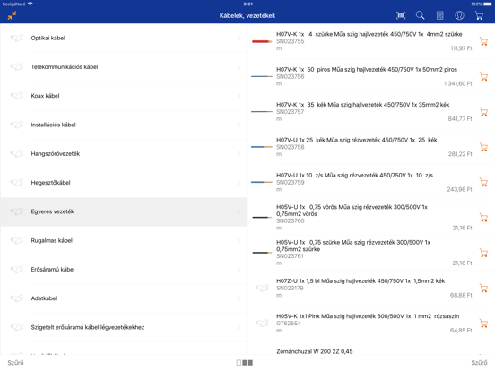Add SN023179 H07Z-U wire to cart
495x371 pixels.
click(x=483, y=288)
